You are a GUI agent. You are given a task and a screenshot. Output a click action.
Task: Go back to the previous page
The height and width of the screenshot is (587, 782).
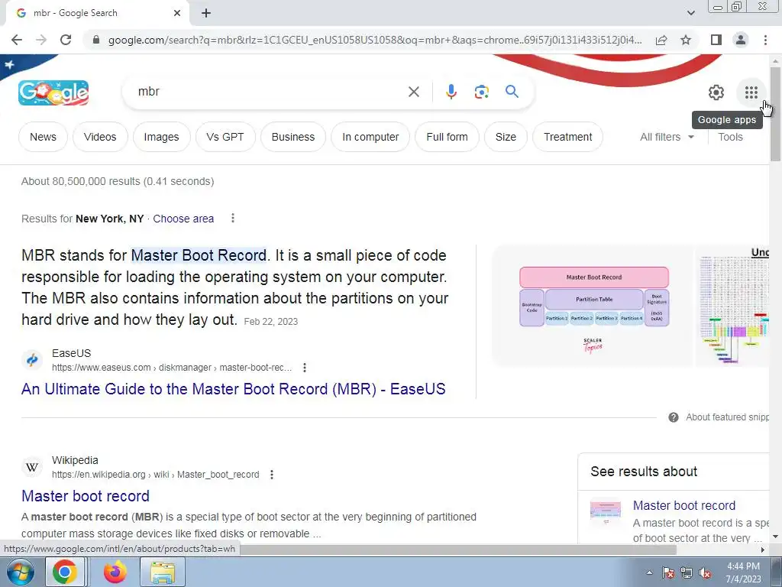click(17, 40)
